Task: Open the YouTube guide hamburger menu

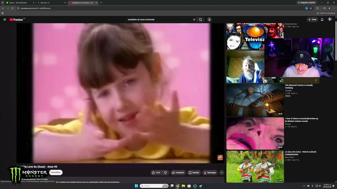Action: click(4, 19)
